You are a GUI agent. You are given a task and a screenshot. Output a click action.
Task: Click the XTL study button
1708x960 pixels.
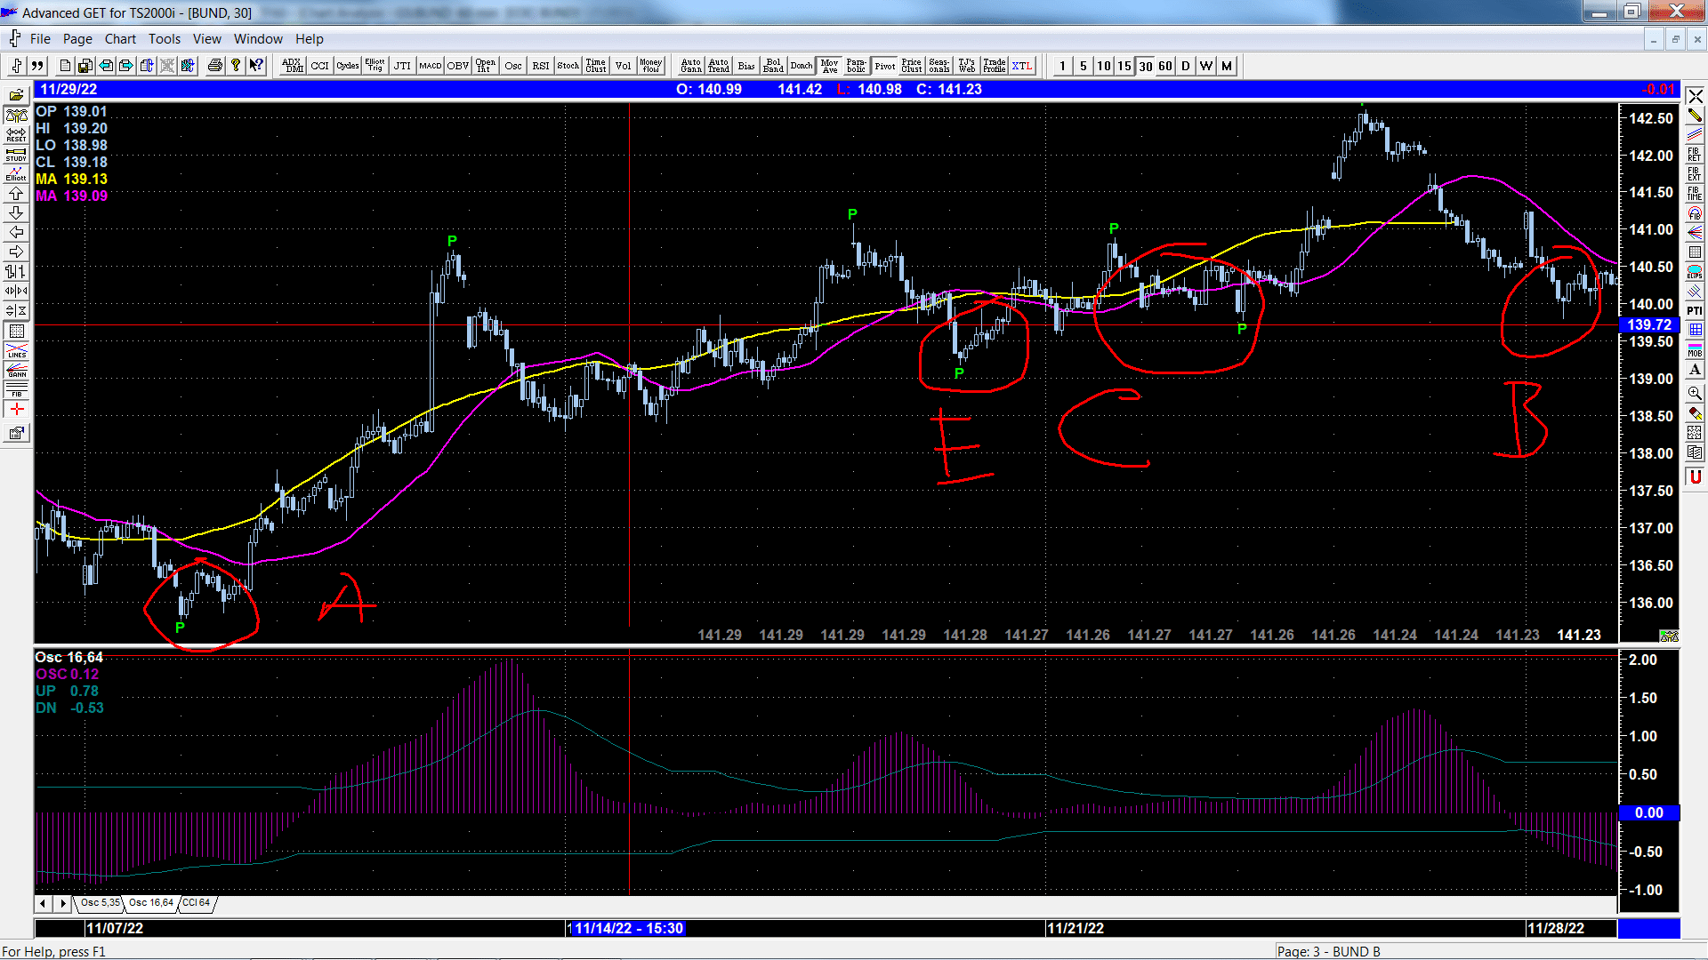(x=1022, y=66)
